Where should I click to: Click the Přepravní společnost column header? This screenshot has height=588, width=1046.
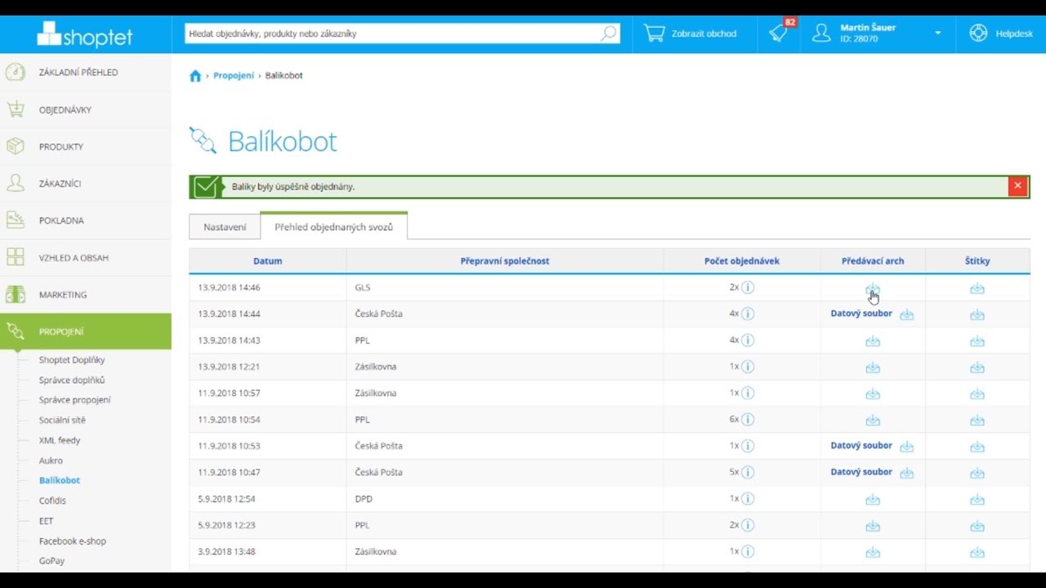click(505, 261)
